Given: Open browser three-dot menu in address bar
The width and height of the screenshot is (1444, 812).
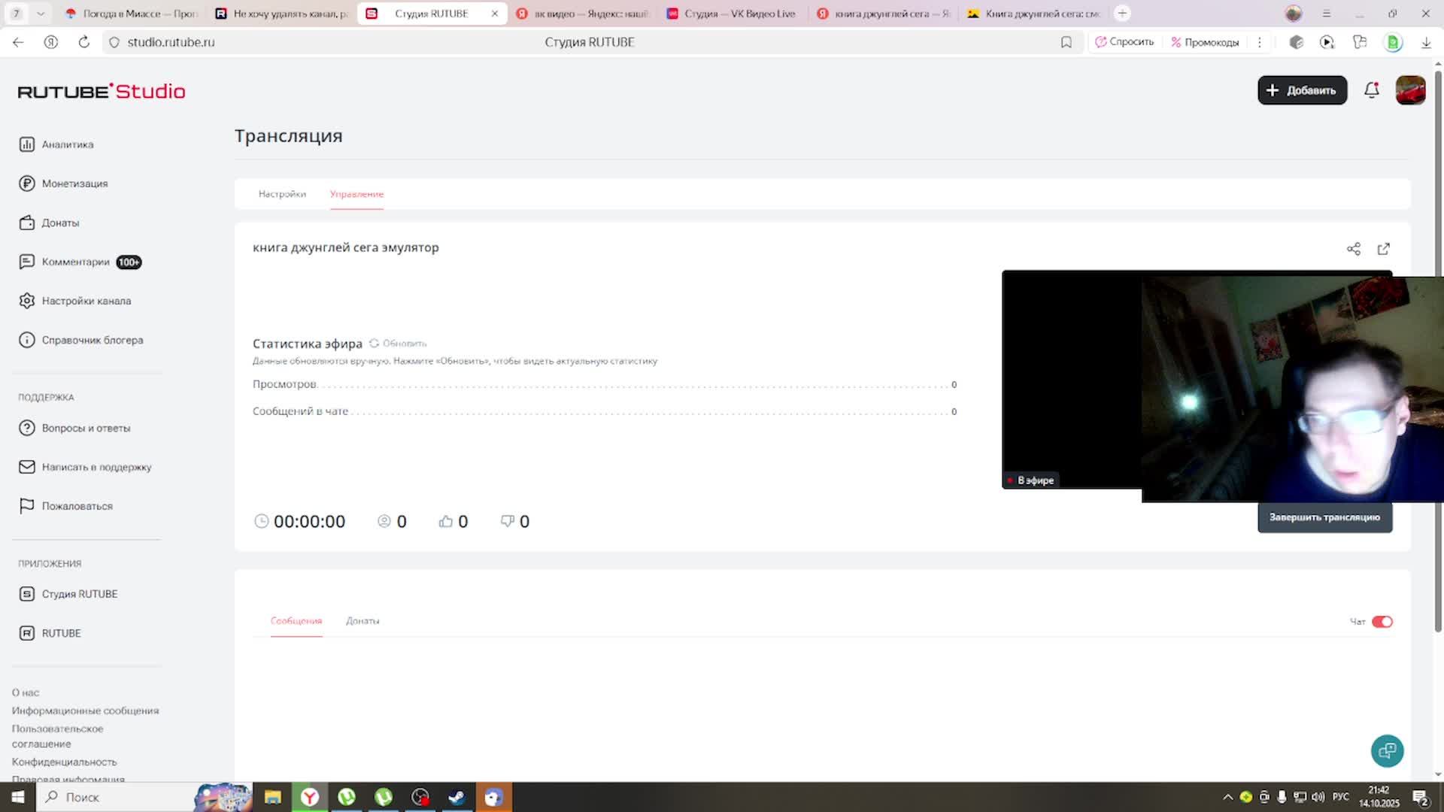Looking at the screenshot, I should (1259, 42).
